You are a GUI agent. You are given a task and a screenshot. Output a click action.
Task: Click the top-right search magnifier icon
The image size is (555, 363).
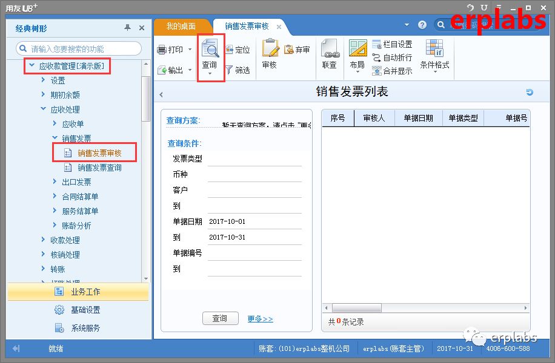pos(440,25)
